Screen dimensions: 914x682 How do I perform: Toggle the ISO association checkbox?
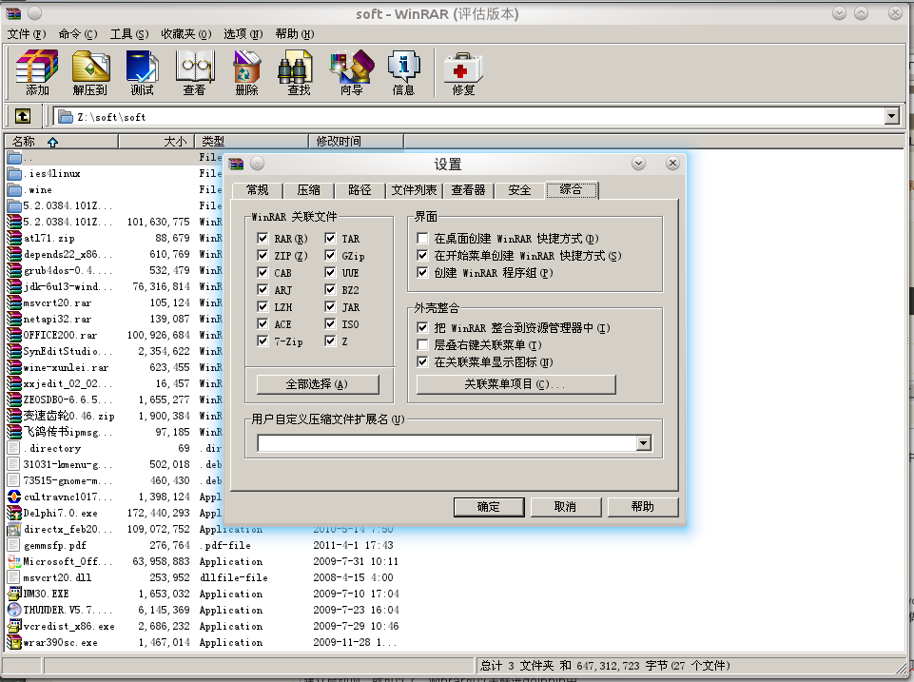click(330, 323)
